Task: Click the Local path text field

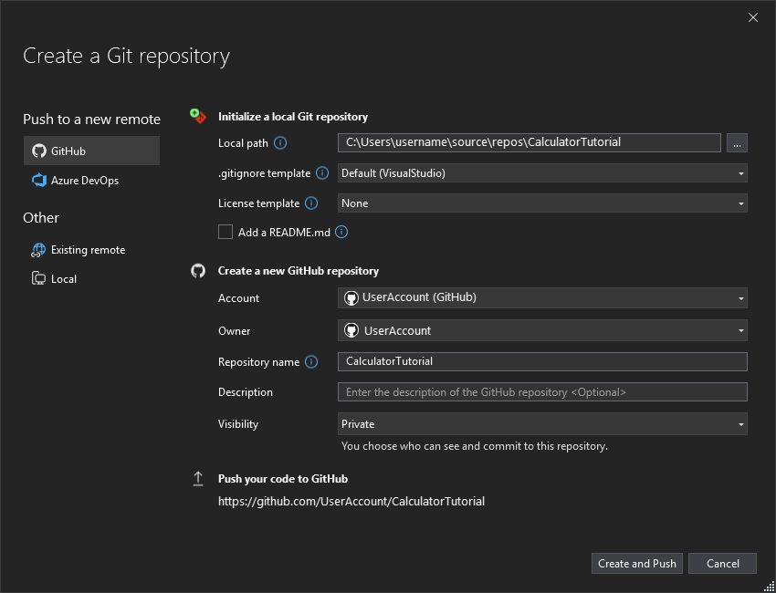Action: 529,142
